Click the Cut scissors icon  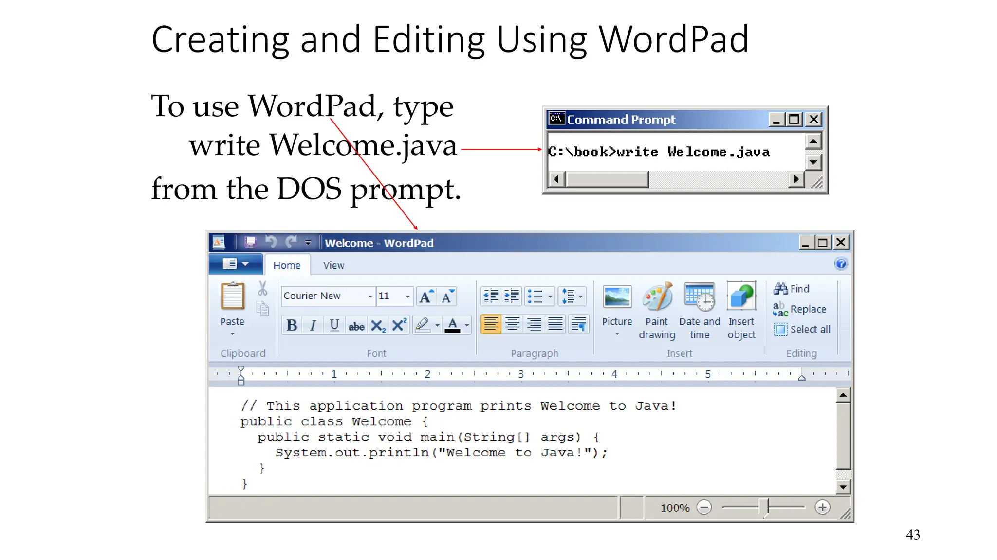263,288
